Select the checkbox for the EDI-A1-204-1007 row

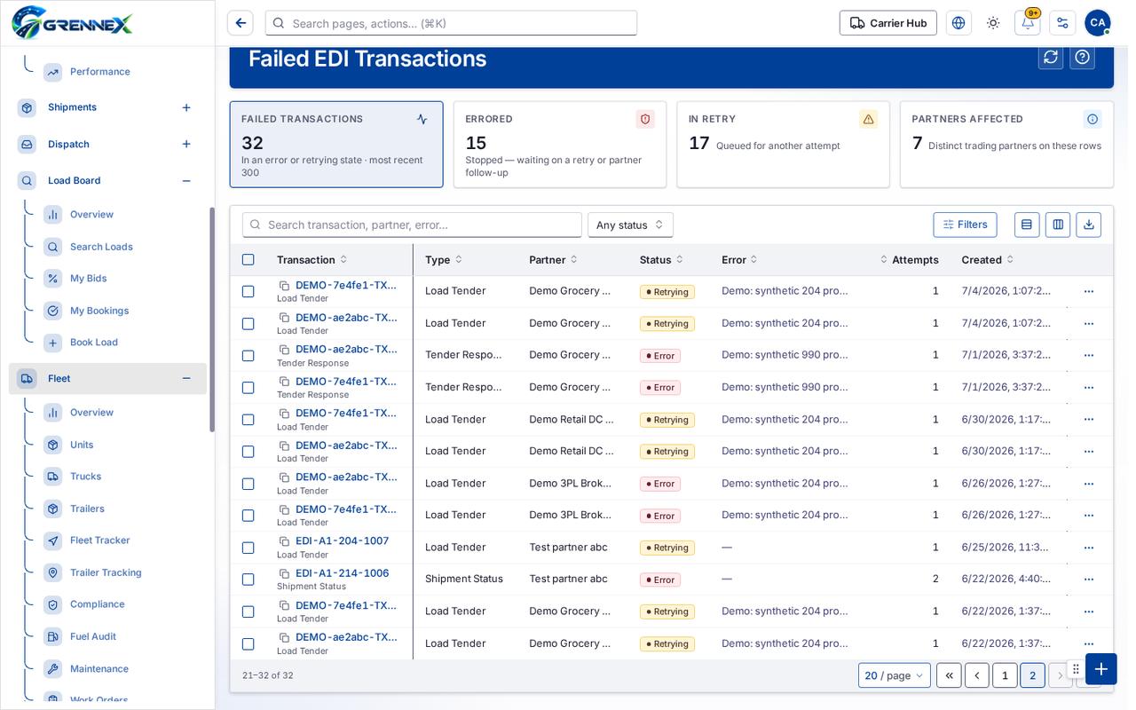click(x=248, y=548)
